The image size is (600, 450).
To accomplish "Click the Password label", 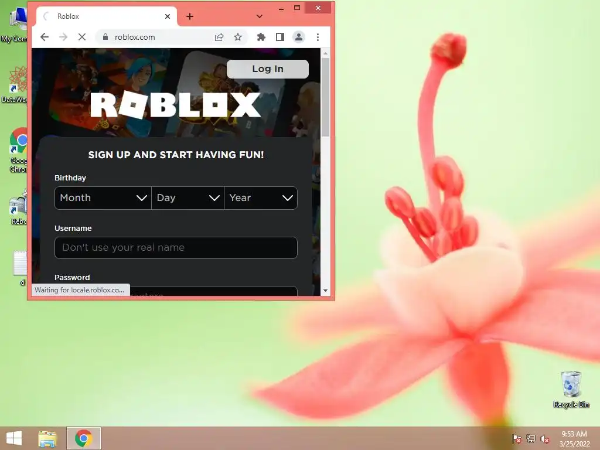I will (72, 277).
